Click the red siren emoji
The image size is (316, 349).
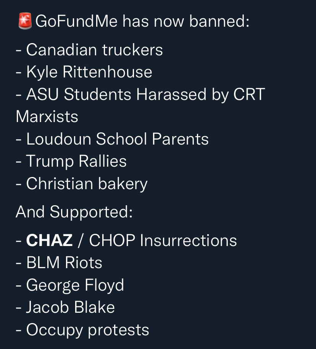coord(25,21)
